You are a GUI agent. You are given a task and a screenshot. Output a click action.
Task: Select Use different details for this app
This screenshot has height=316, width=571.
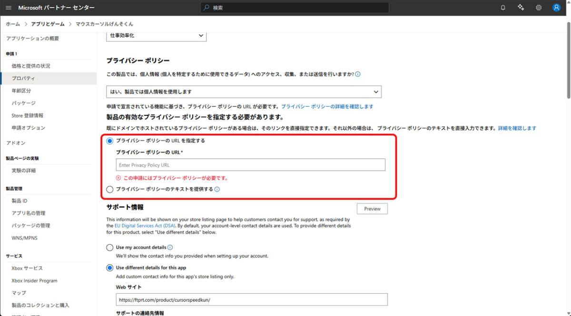click(x=110, y=268)
